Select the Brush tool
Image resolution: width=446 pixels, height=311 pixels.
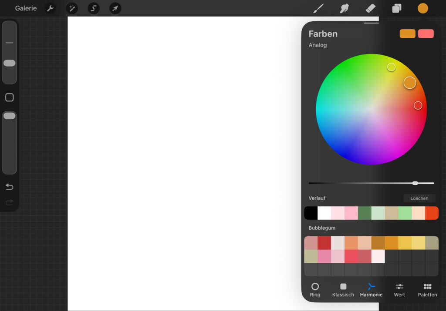[318, 8]
